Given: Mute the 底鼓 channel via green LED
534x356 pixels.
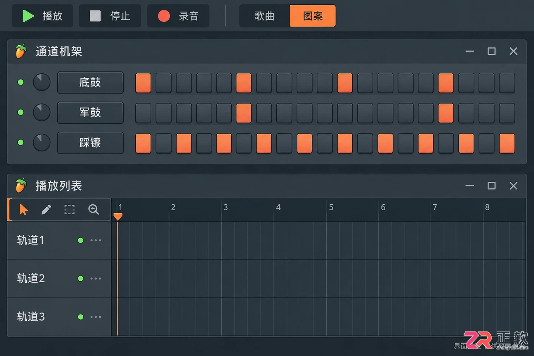Looking at the screenshot, I should (x=21, y=82).
